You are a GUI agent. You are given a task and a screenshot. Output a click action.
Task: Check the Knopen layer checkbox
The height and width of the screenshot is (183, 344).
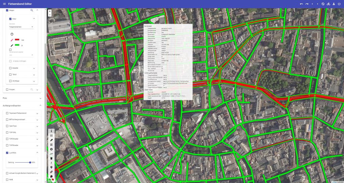click(7, 90)
